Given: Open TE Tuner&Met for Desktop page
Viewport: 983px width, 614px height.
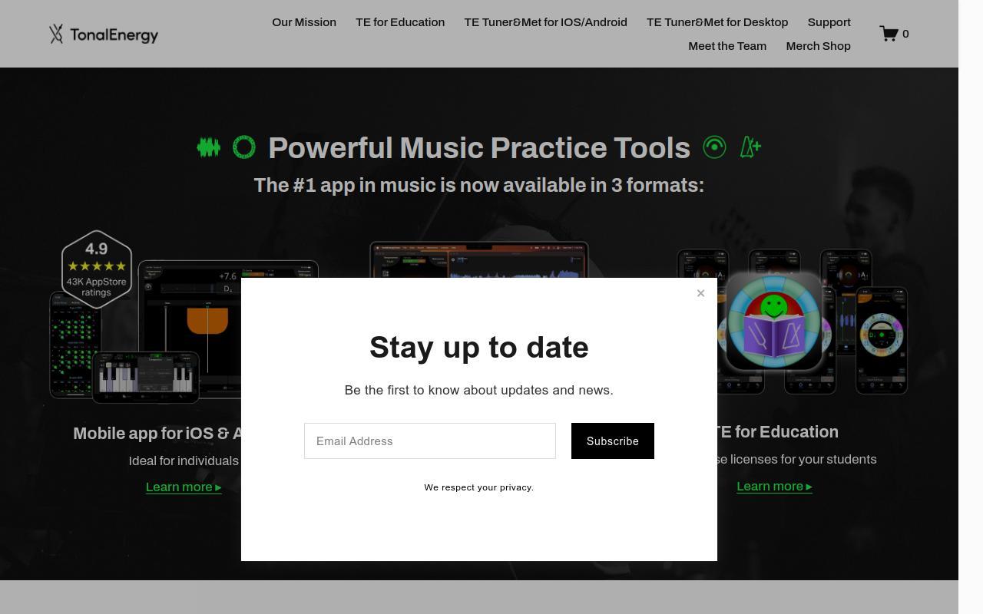Looking at the screenshot, I should click(717, 22).
